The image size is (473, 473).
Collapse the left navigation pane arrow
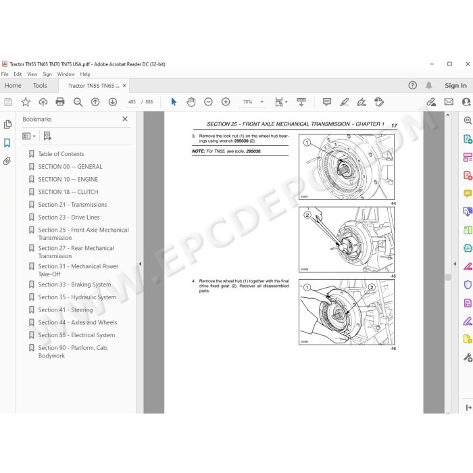[x=140, y=264]
